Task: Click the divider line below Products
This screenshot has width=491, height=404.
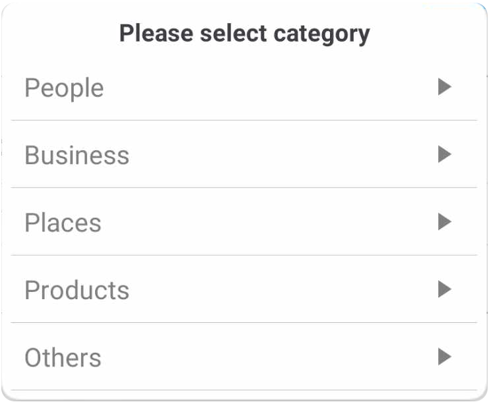Action: pyautogui.click(x=244, y=322)
